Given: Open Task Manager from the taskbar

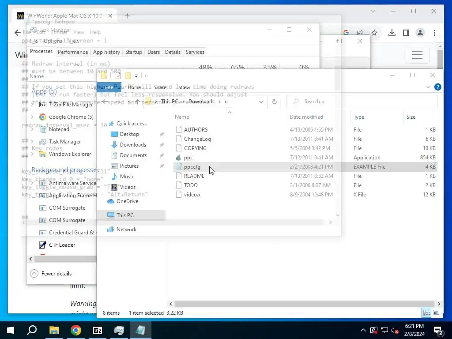Looking at the screenshot, I should point(119,330).
